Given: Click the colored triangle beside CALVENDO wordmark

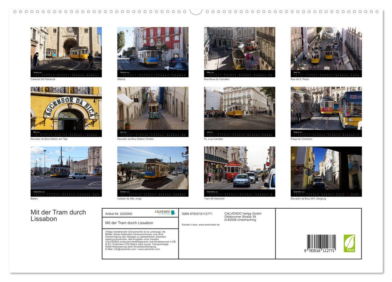Looking at the screenshot, I should click(x=172, y=212).
